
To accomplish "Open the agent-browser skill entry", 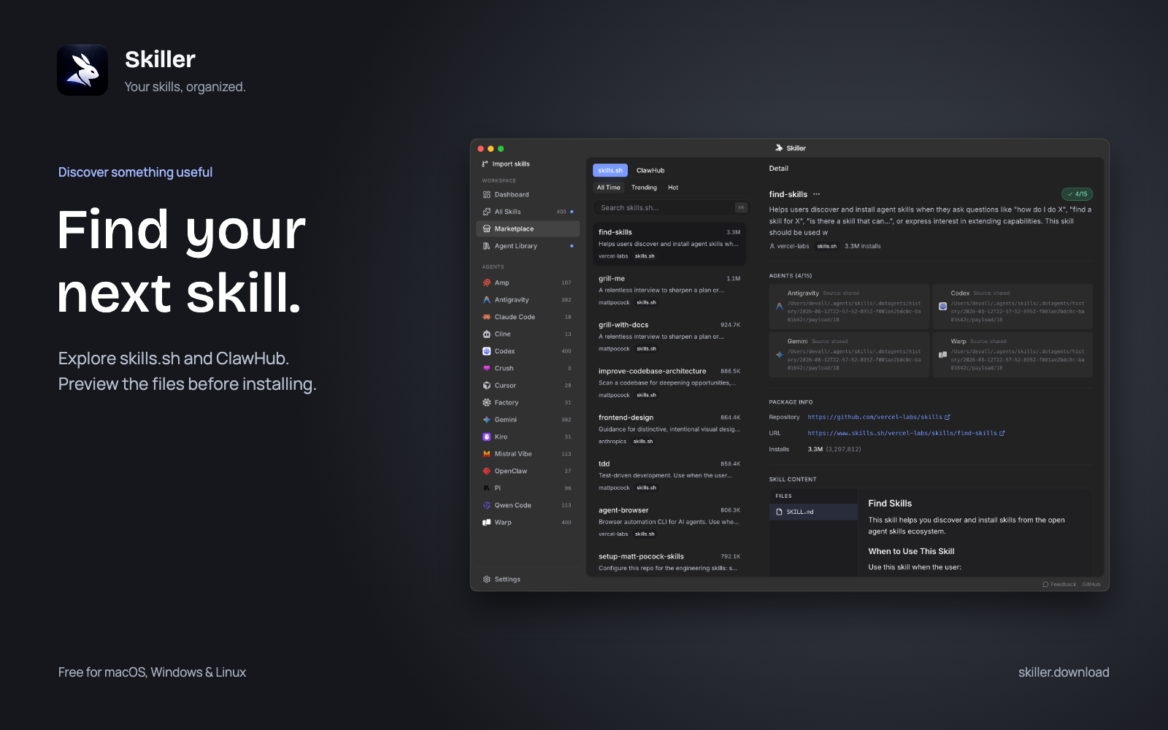I will (669, 522).
